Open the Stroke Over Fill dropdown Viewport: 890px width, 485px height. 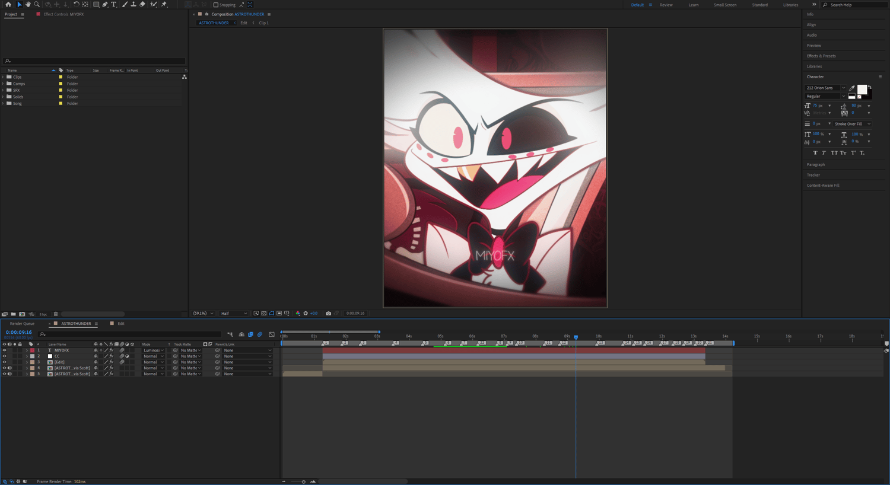pyautogui.click(x=852, y=124)
